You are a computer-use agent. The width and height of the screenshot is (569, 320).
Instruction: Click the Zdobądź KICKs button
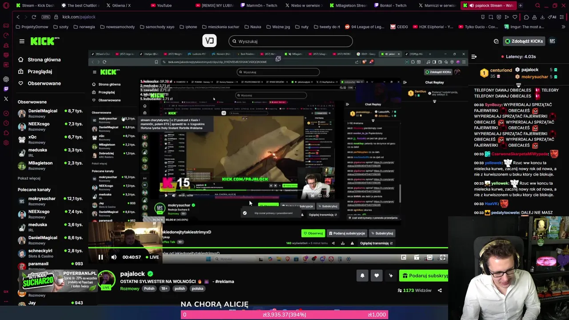coord(524,41)
